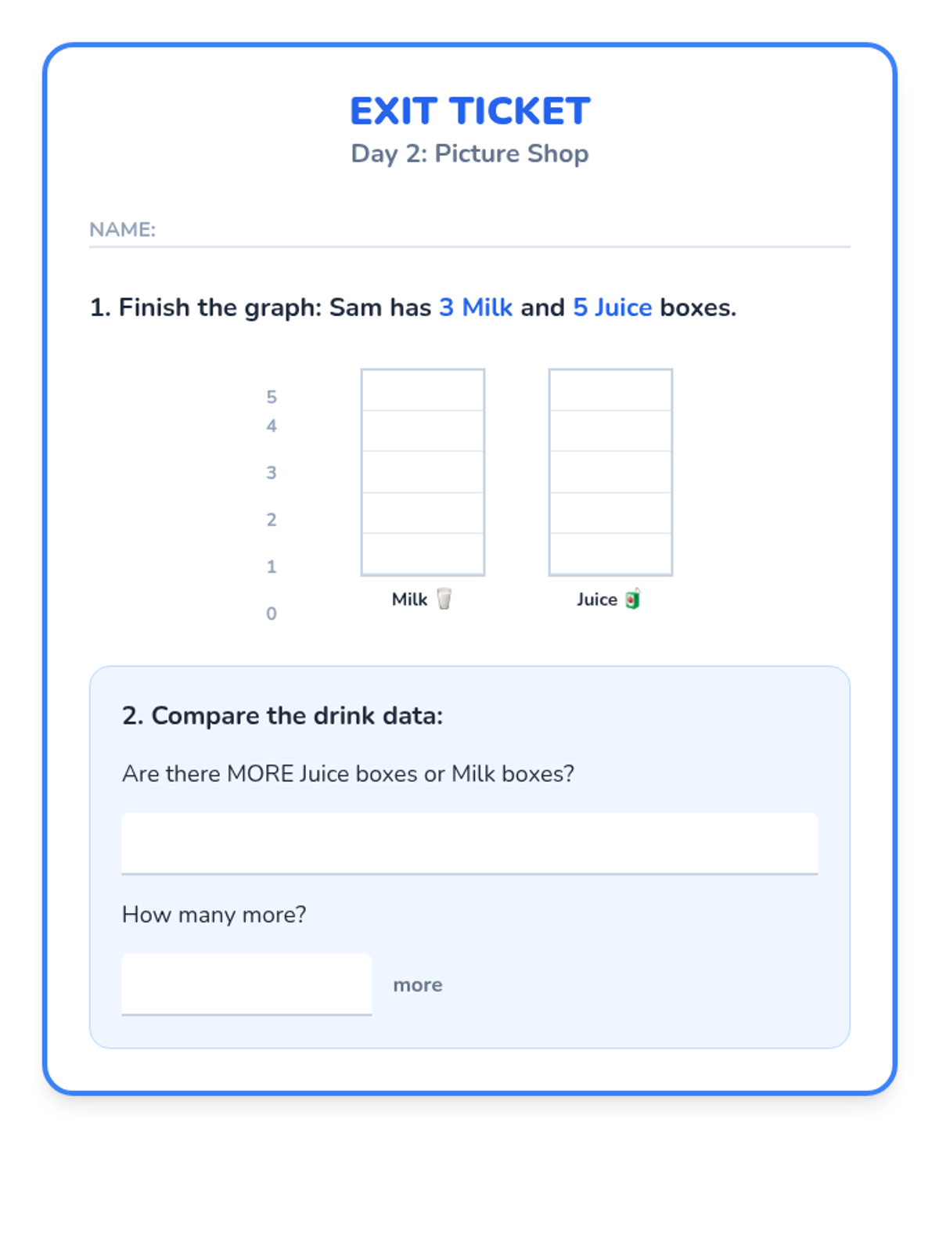
Task: Click the milk glass icon
Action: [x=444, y=599]
